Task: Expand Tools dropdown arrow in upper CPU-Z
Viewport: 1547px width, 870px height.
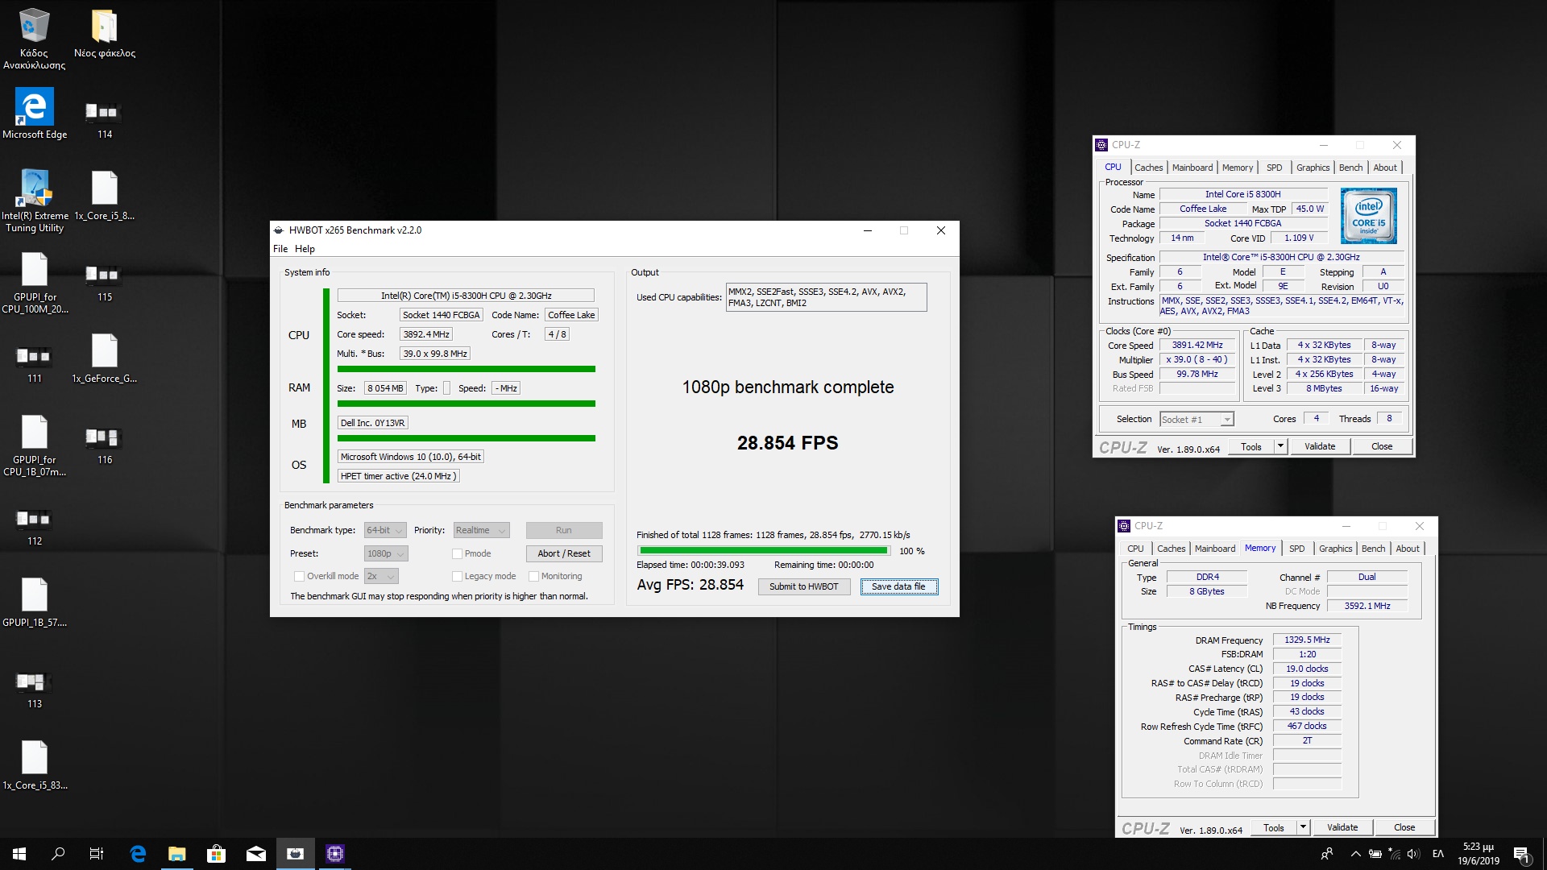Action: pos(1280,446)
